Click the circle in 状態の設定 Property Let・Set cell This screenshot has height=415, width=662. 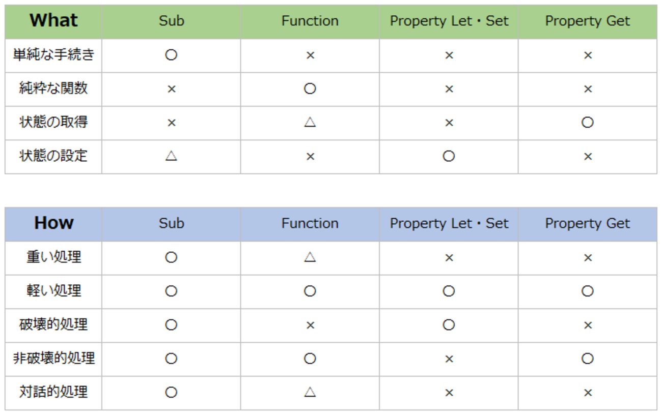pos(449,156)
